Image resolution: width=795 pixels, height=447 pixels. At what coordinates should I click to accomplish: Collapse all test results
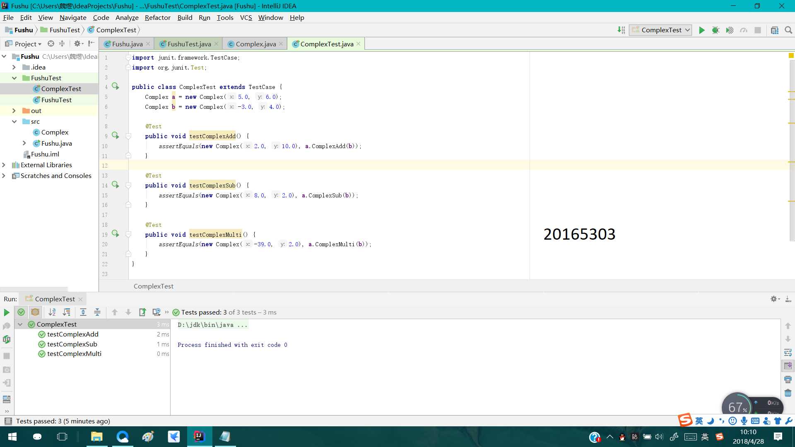click(97, 312)
